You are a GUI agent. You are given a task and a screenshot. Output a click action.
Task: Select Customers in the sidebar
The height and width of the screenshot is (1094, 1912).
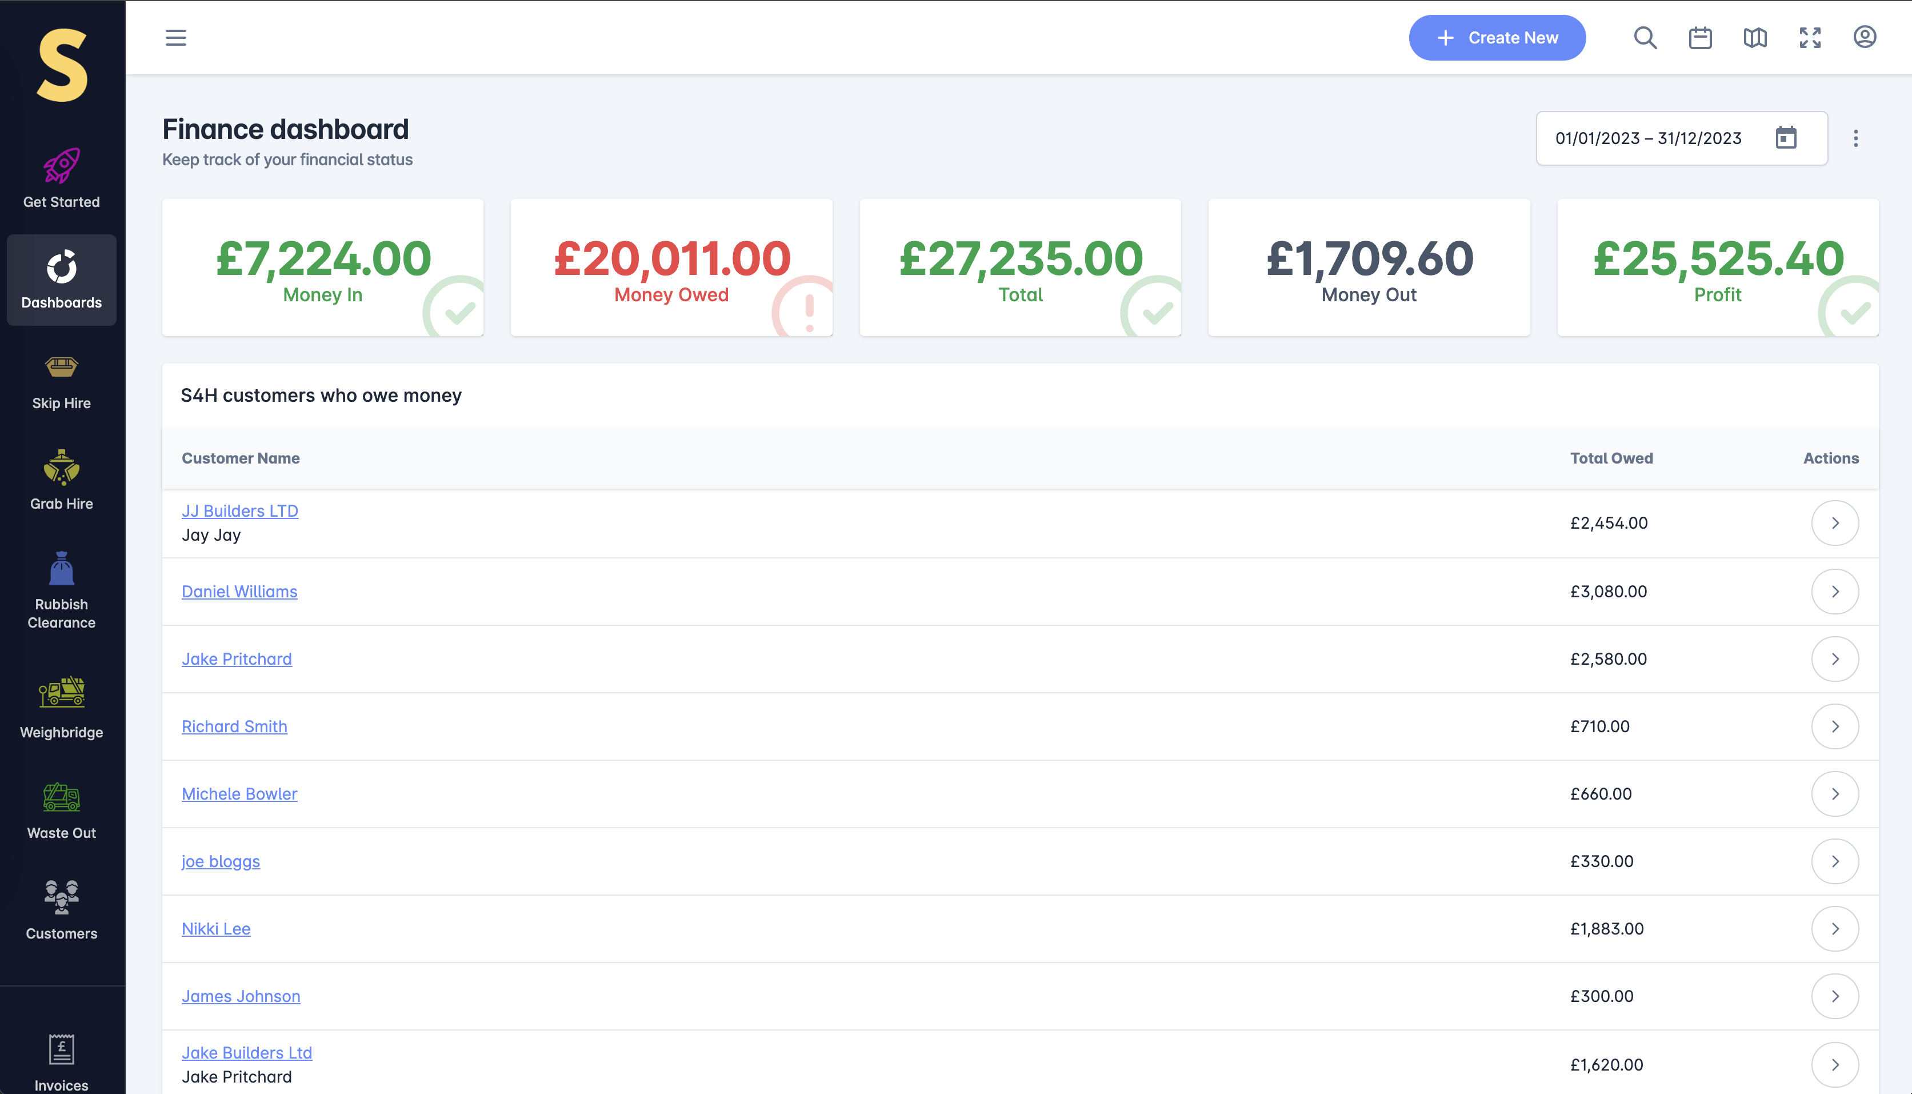[62, 910]
